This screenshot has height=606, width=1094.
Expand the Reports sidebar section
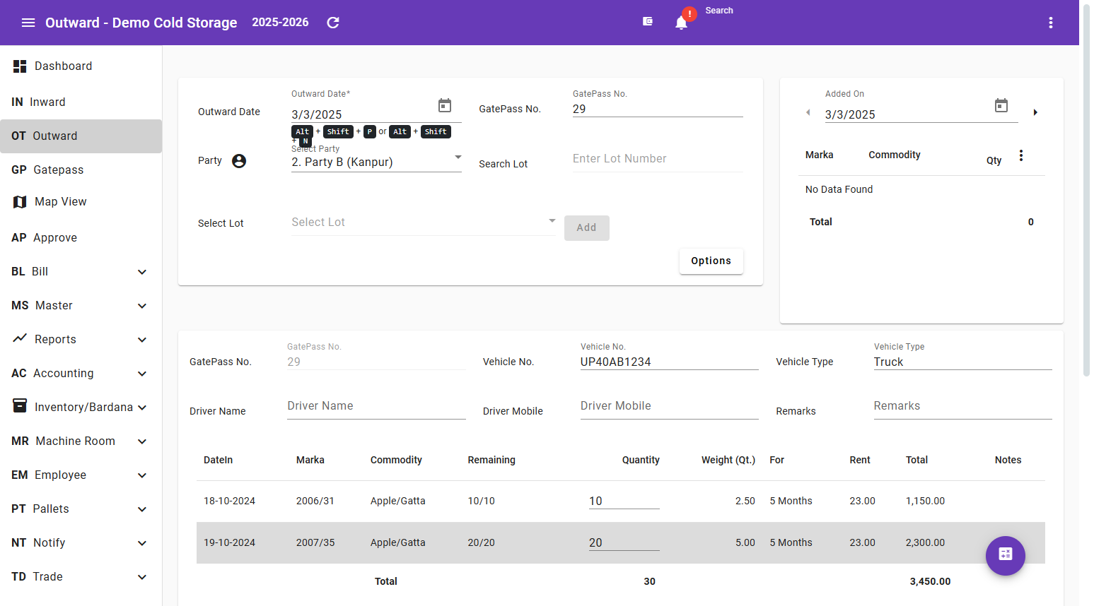pos(142,340)
